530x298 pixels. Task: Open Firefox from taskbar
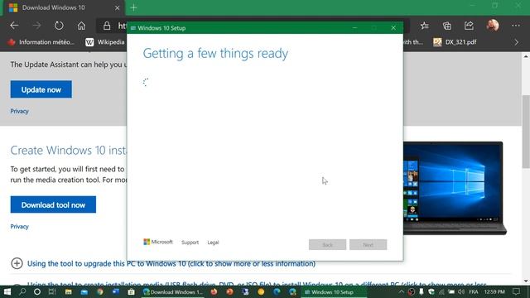coord(214,292)
